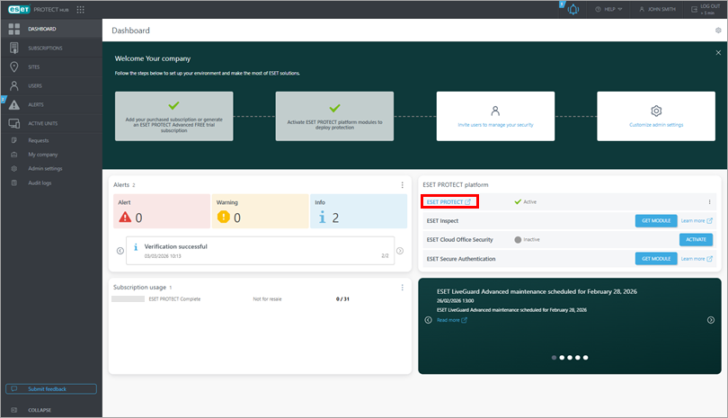This screenshot has height=418, width=728.
Task: Expand the Help dropdown menu
Action: coord(608,10)
